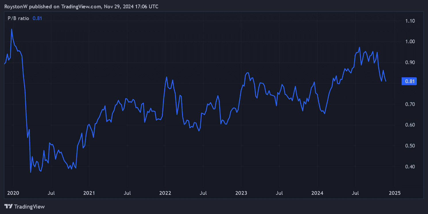Click the blue 0.81 price badge on axis
Screen dimensions: 428x214
point(409,81)
